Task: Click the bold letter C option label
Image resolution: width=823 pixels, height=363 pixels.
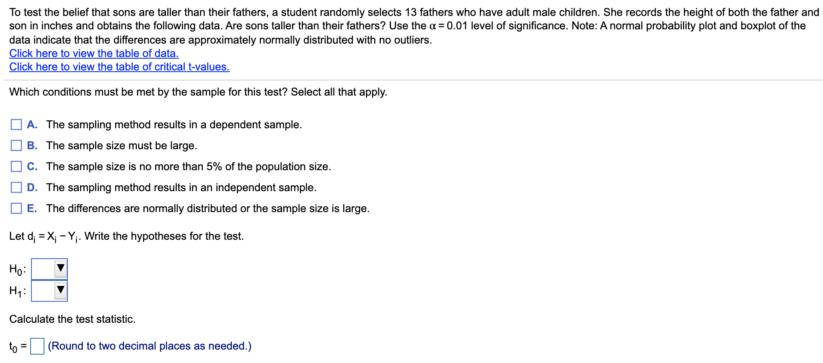Action: (x=32, y=166)
